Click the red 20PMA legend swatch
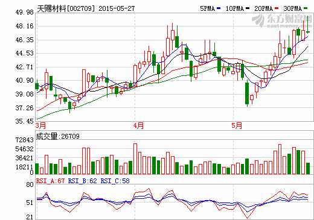 pyautogui.click(x=277, y=8)
